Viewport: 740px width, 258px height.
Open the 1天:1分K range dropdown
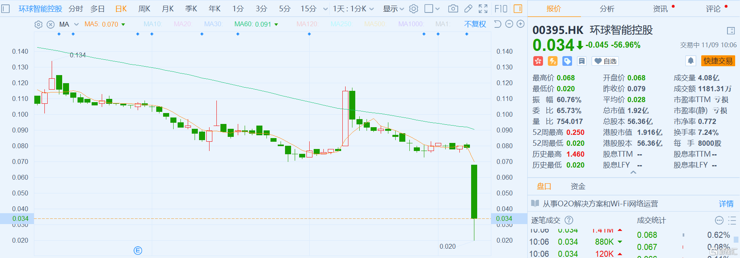tap(354, 8)
